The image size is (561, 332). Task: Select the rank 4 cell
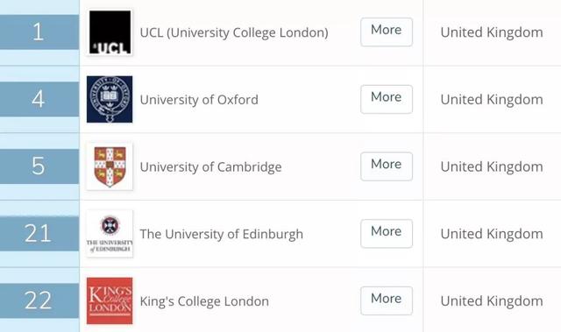click(39, 99)
